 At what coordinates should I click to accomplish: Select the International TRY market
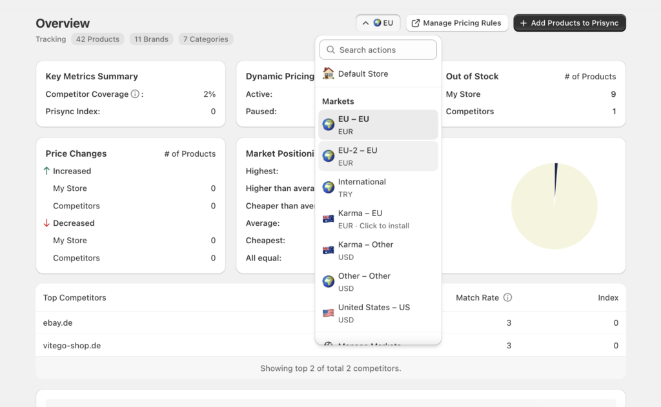378,188
